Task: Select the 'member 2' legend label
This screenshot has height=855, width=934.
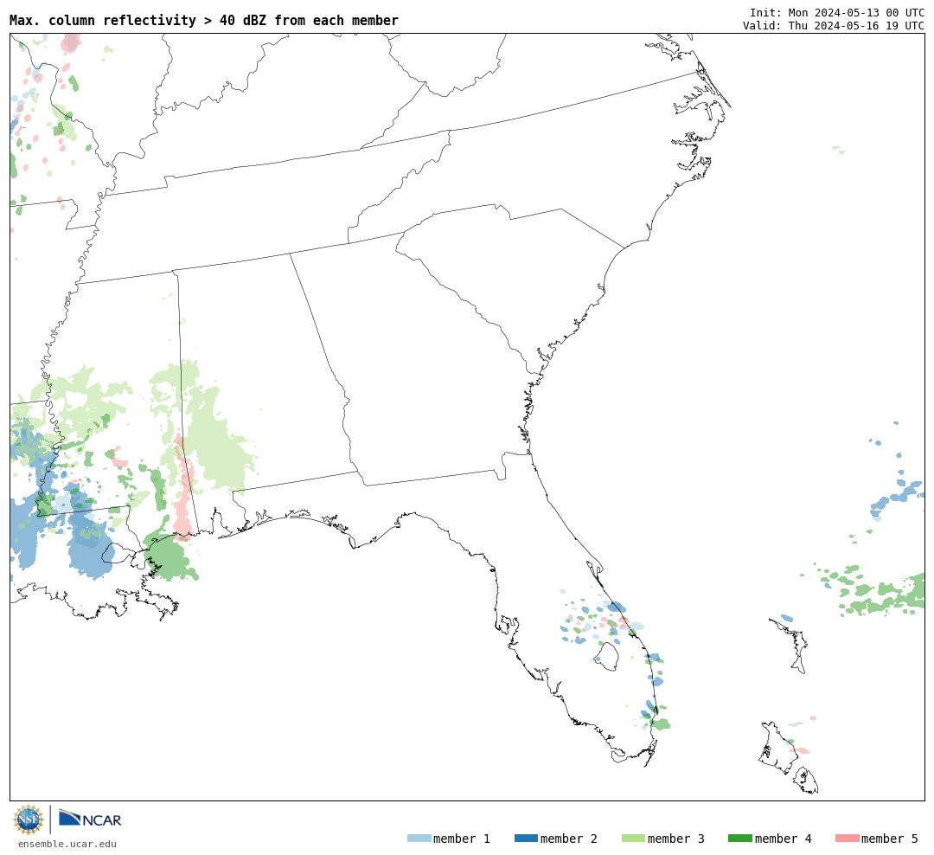Action: tap(569, 839)
